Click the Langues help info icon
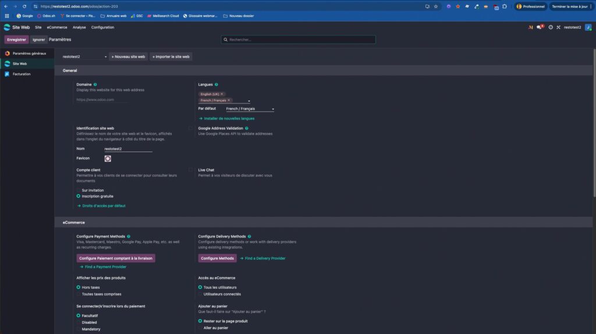The image size is (596, 334). pyautogui.click(x=217, y=85)
